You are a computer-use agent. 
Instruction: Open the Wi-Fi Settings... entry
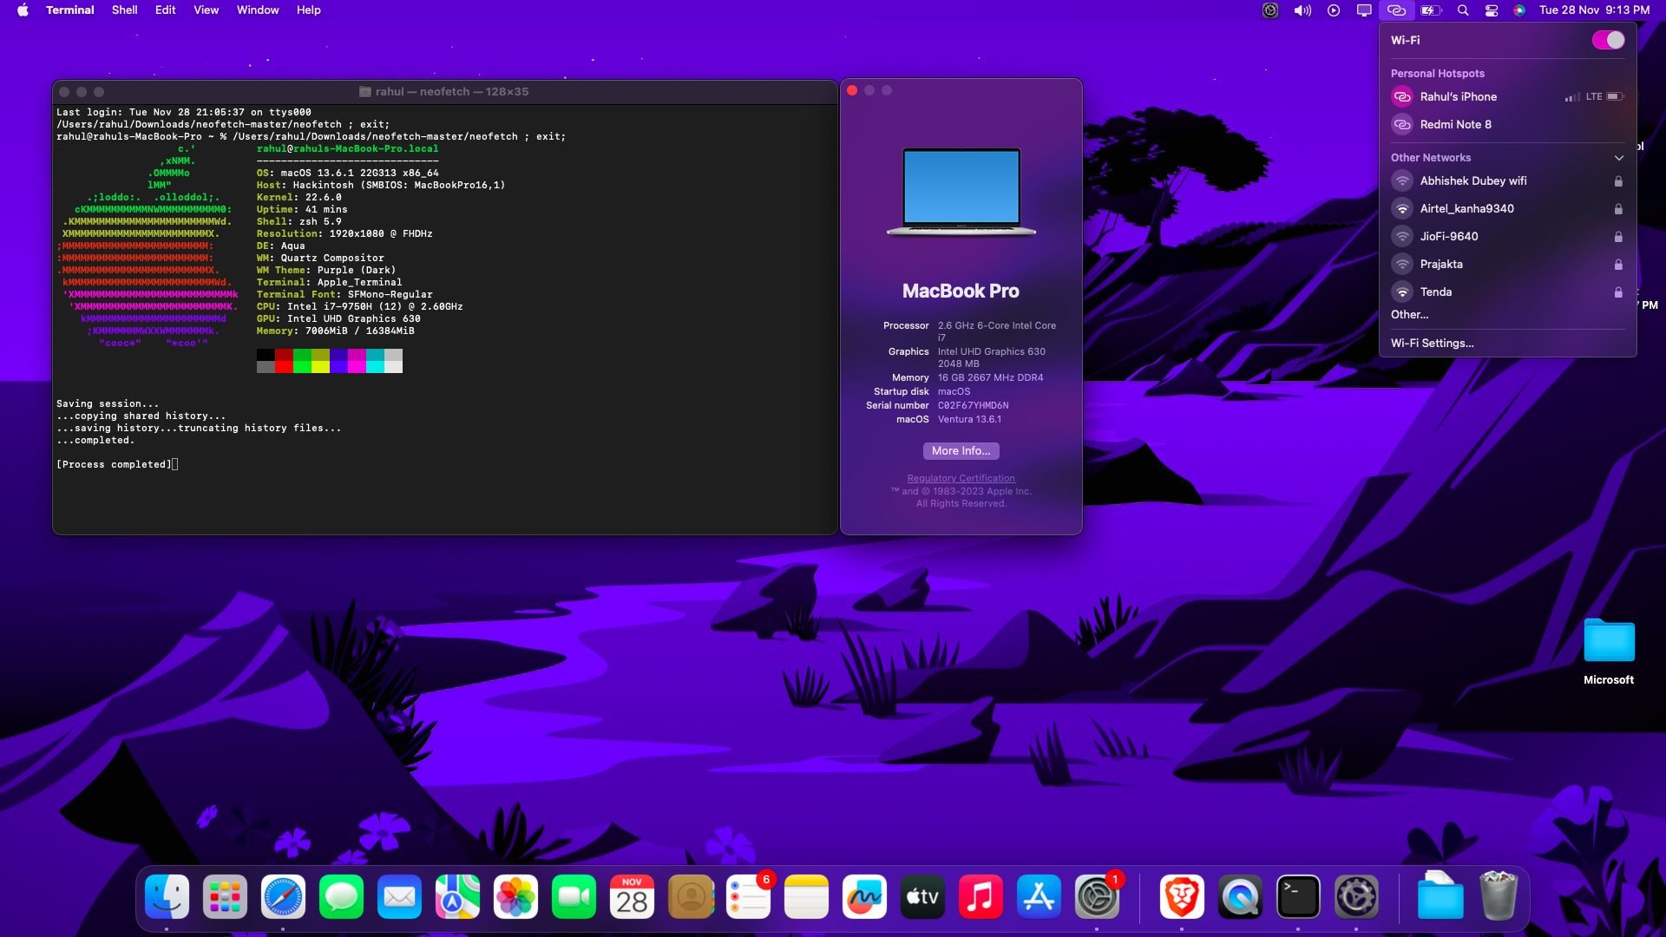point(1432,343)
